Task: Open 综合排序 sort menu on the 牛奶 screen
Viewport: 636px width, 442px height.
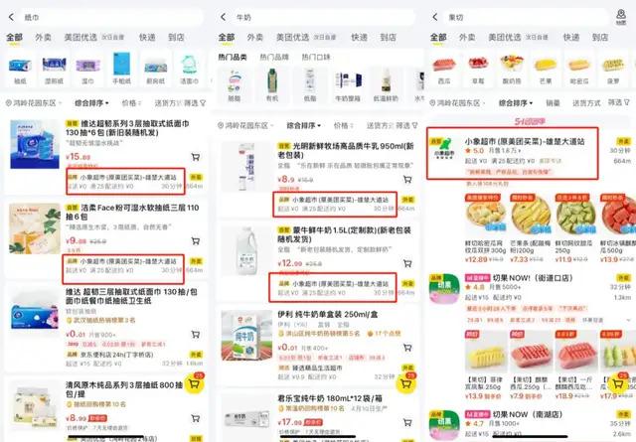Action: point(304,126)
